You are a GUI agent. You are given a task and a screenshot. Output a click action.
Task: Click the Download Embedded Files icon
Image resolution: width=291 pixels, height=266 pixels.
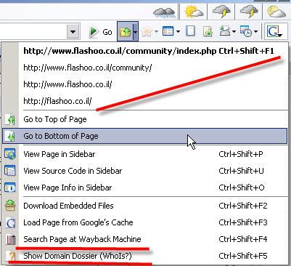(x=10, y=206)
